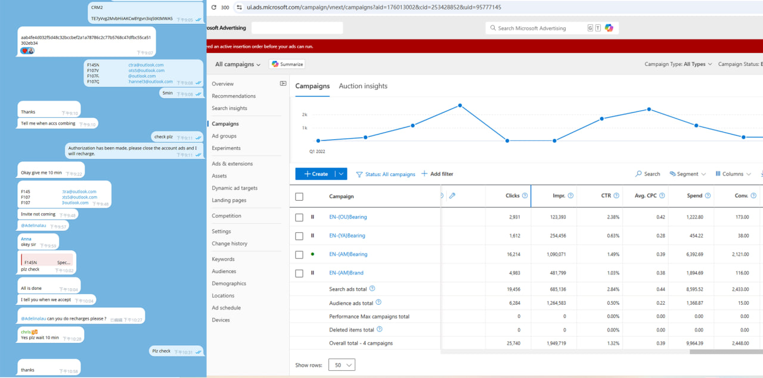Tick the checkbox for EN-(OU)Bearing
Screen dimensions: 763x378
coord(299,218)
